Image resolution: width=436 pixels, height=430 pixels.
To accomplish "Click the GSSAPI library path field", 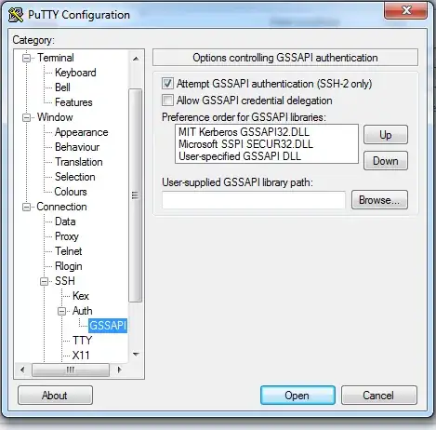I will [x=254, y=200].
